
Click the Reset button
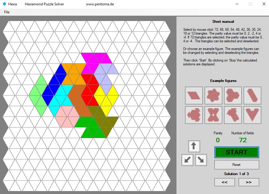236,165
